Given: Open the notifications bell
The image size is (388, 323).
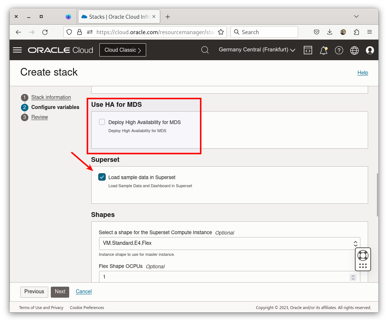Looking at the screenshot, I should coord(323,50).
